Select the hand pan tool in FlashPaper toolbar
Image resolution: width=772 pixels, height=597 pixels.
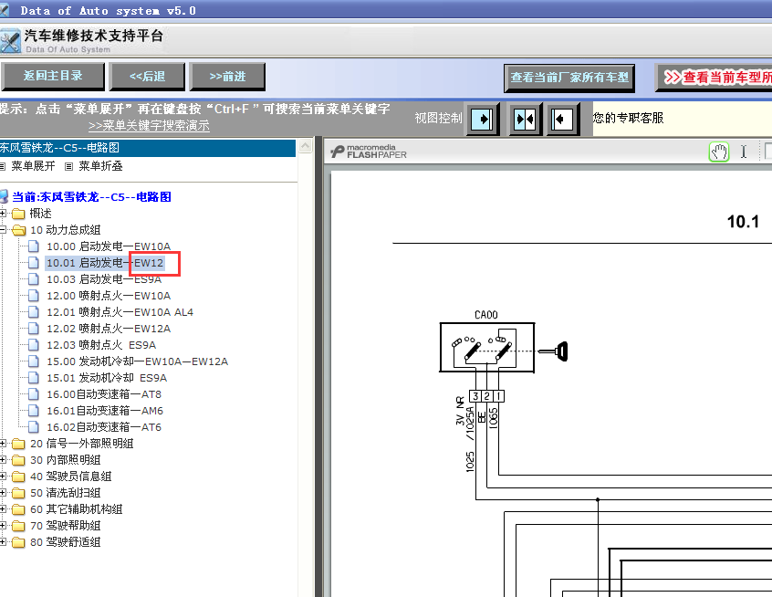click(x=719, y=151)
